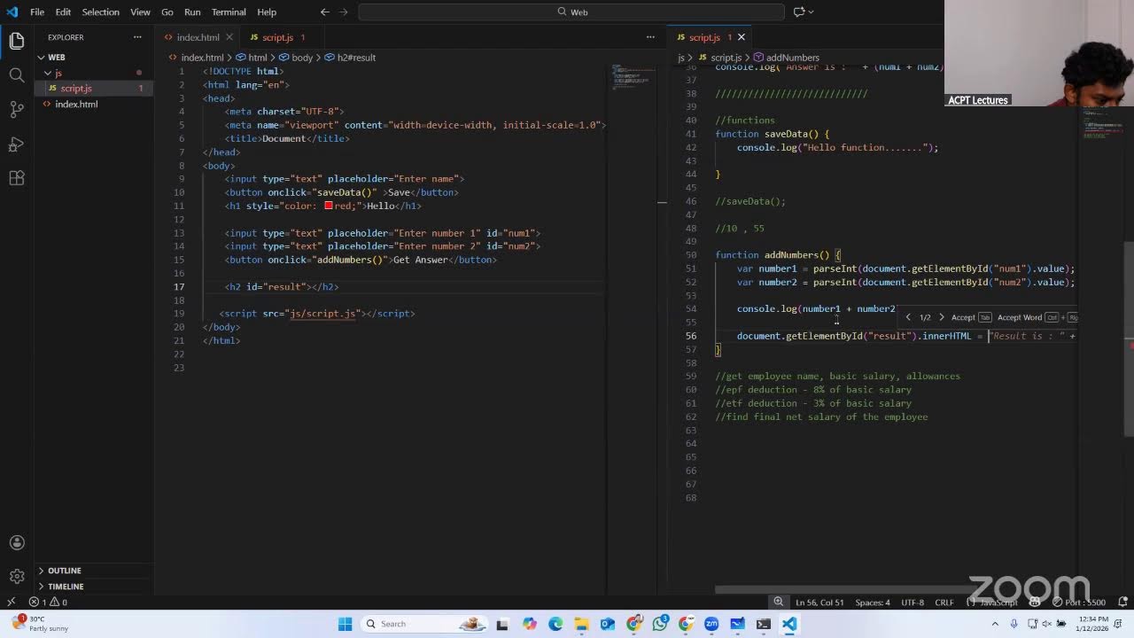
Task: Open remote window indicator in status bar
Action: point(11,602)
